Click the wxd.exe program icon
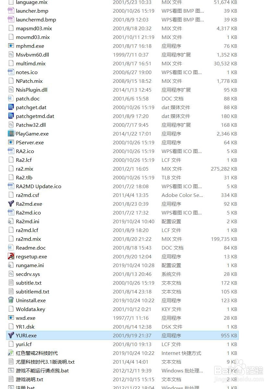This screenshot has height=389, width=279. click(11, 318)
